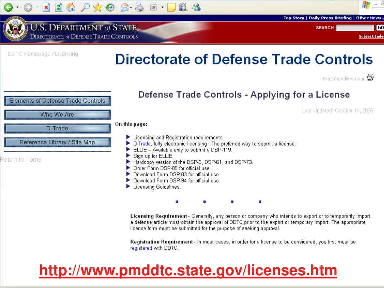Click the print-friendly printer icon

point(370,77)
